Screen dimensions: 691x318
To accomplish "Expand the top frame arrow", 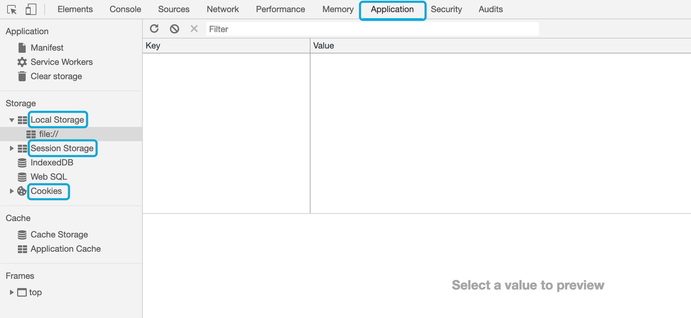I will pyautogui.click(x=12, y=292).
